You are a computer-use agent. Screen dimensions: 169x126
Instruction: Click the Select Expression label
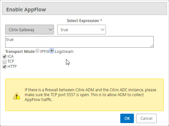coord(84,20)
